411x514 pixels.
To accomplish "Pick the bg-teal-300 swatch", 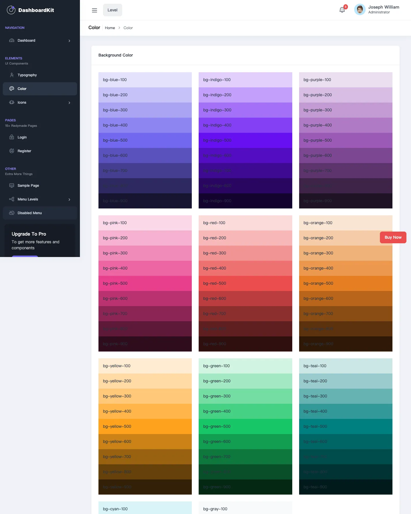I will (346, 396).
